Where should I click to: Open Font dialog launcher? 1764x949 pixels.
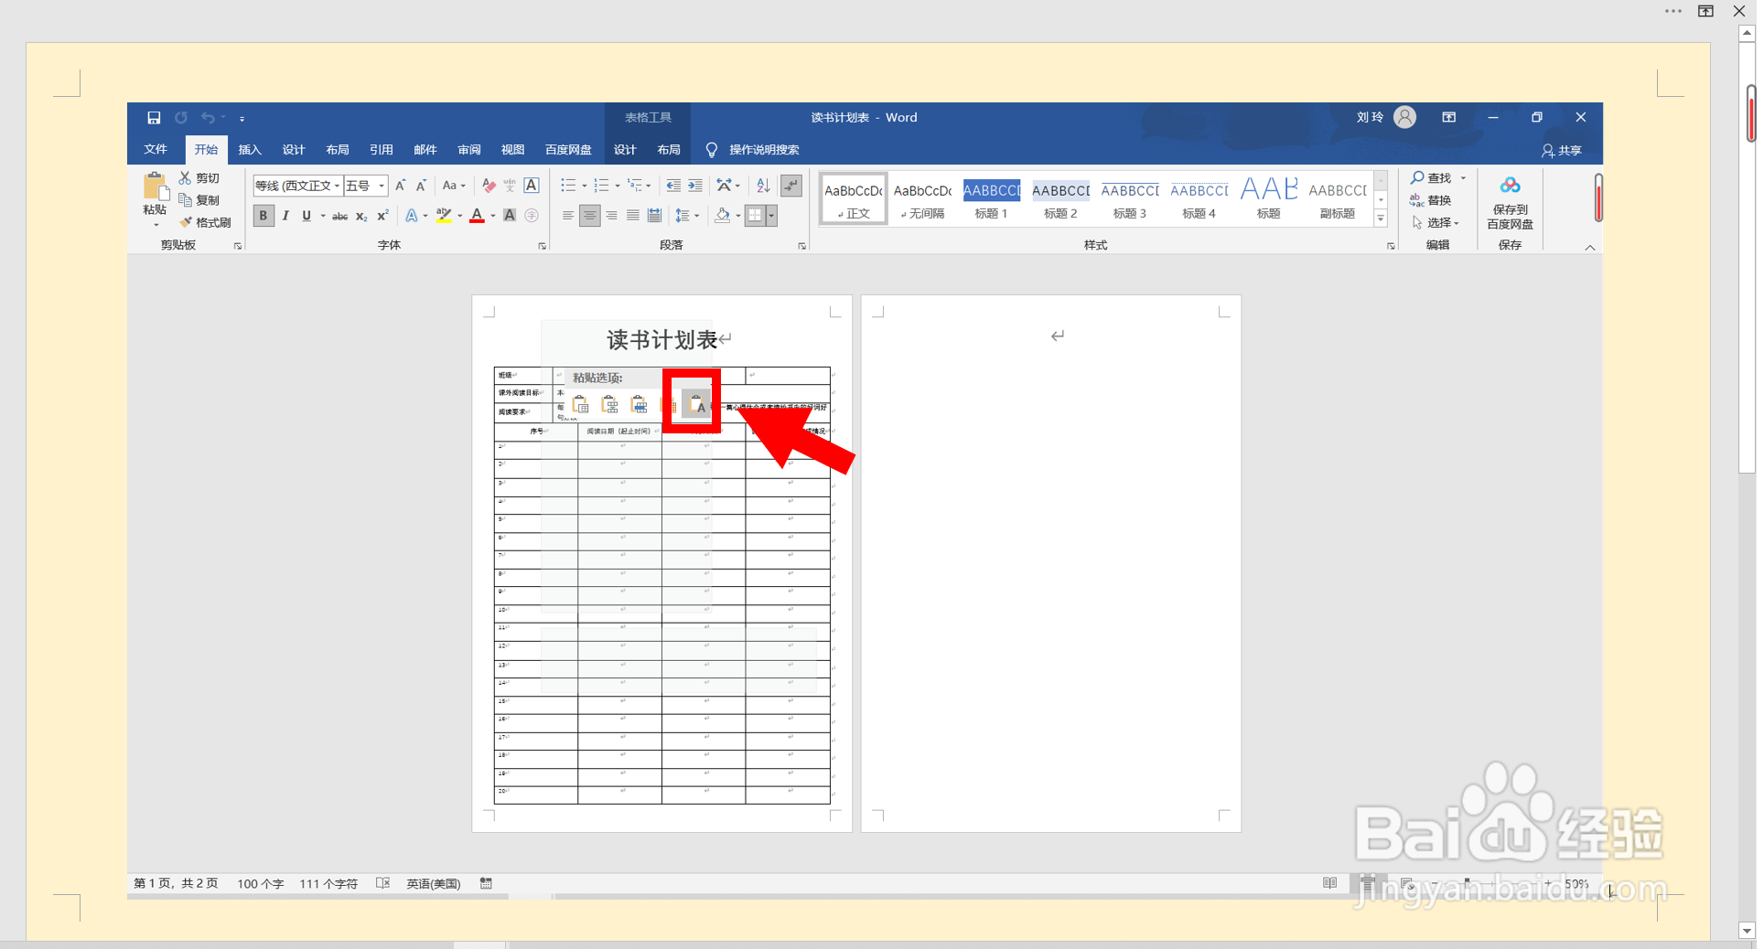(543, 246)
